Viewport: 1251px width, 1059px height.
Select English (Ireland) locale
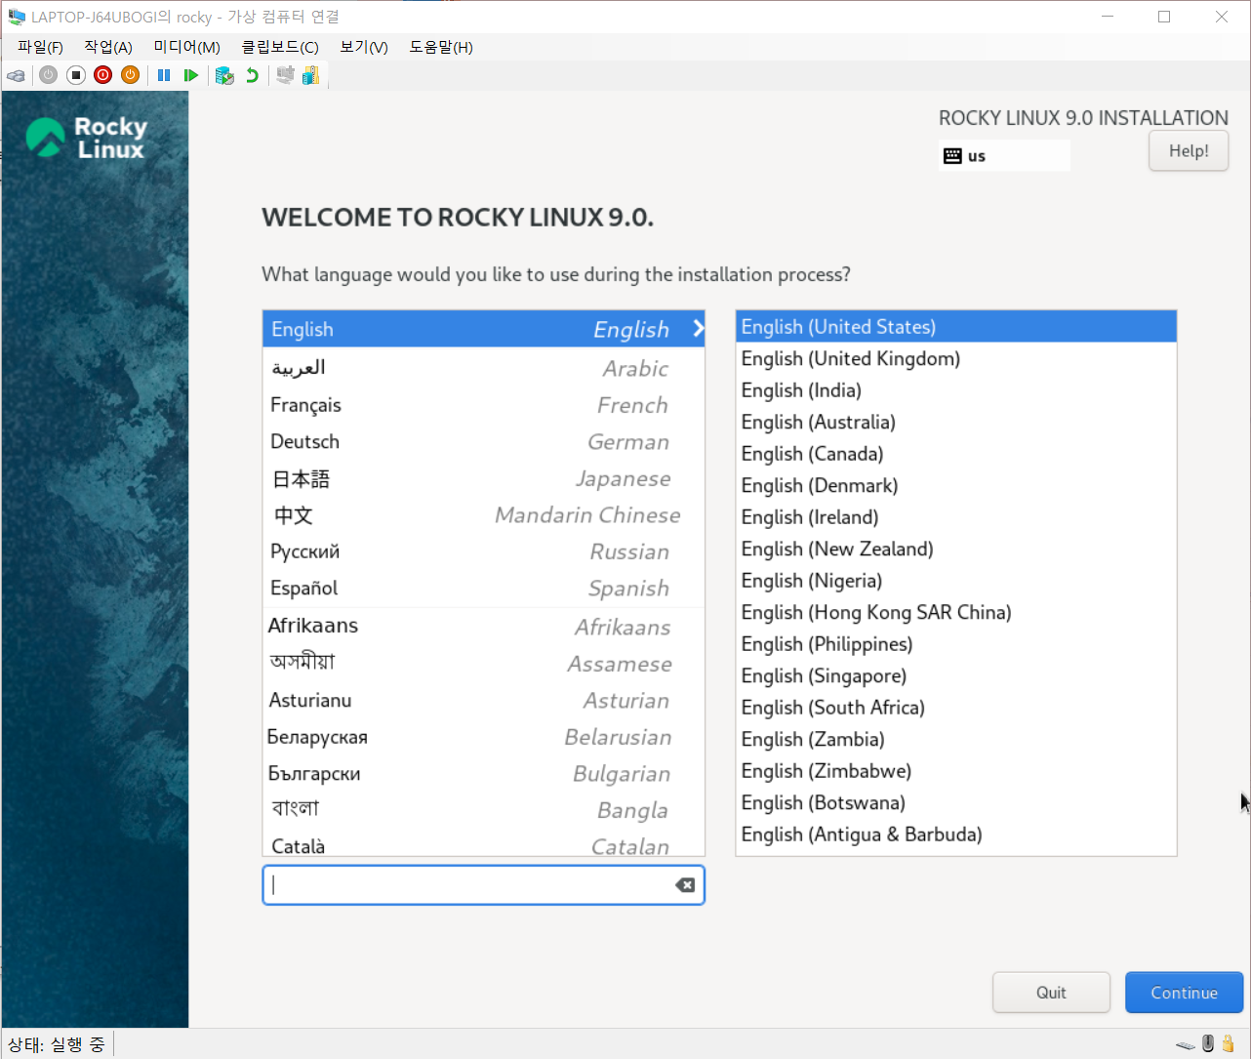tap(956, 517)
